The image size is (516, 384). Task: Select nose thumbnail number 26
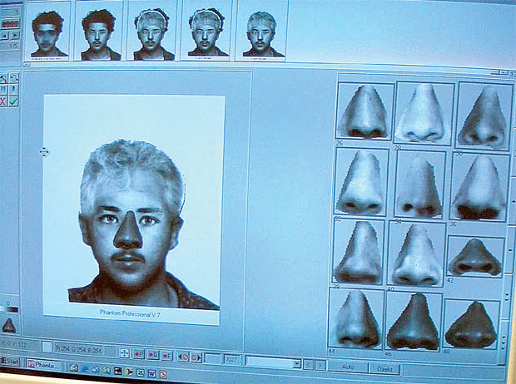(364, 110)
